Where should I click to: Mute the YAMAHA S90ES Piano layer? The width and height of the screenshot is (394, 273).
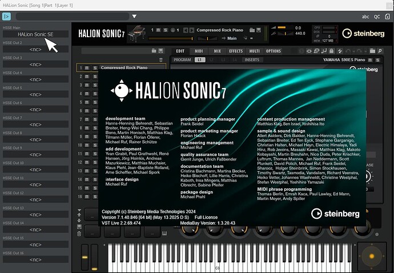click(370, 60)
